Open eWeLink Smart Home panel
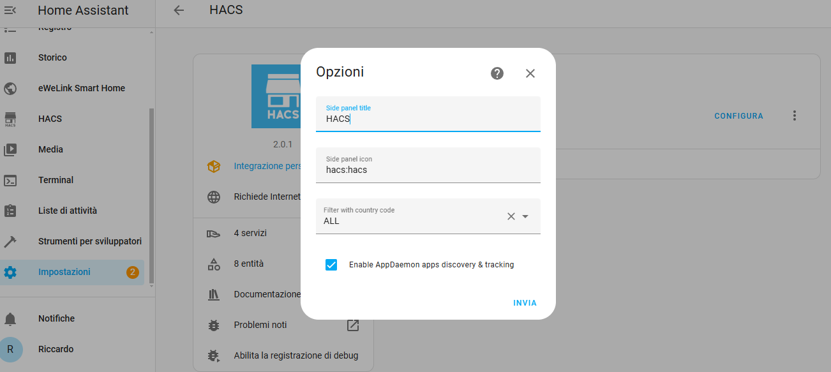The image size is (831, 372). tap(81, 88)
